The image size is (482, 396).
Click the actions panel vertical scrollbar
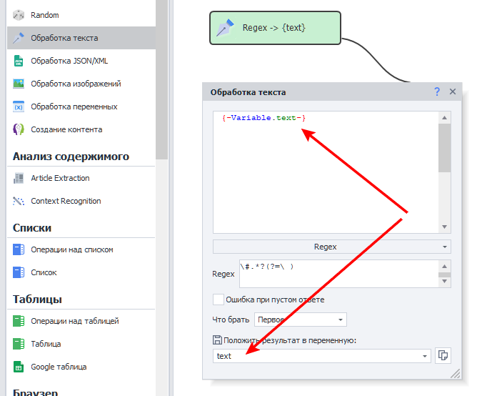coord(161,79)
